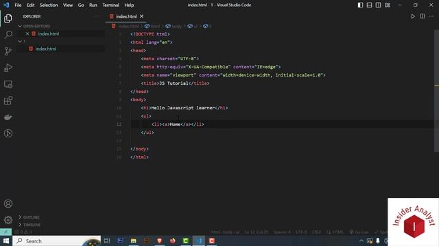Open Task View on the taskbar
Viewport: 439px width, 246px height.
[107, 241]
